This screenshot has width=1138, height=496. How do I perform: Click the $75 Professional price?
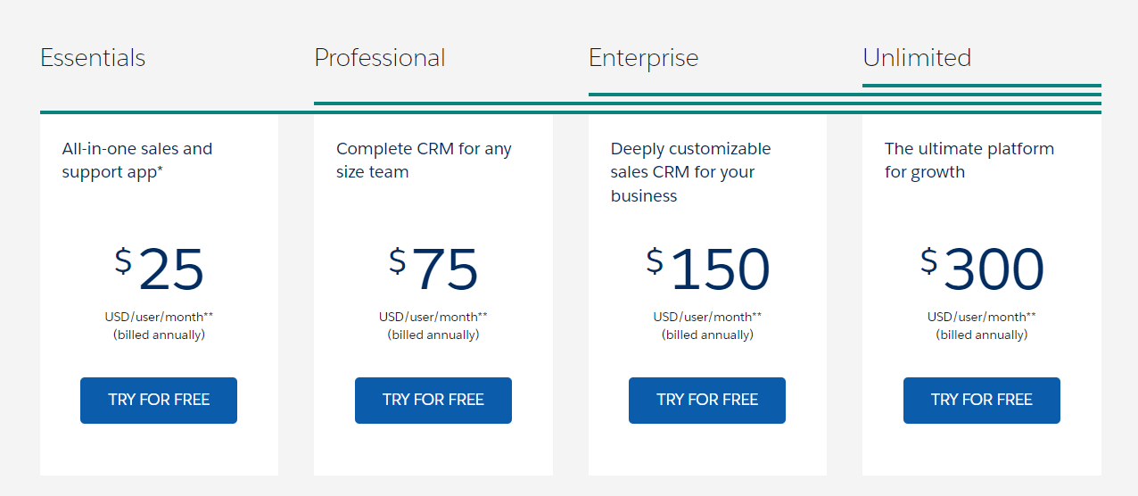coord(433,269)
